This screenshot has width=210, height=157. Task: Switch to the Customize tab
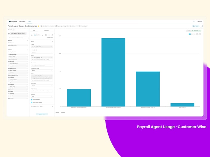click(46, 30)
